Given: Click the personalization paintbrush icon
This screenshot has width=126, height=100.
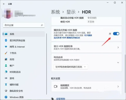Looking at the screenshot, I should point(6,53).
